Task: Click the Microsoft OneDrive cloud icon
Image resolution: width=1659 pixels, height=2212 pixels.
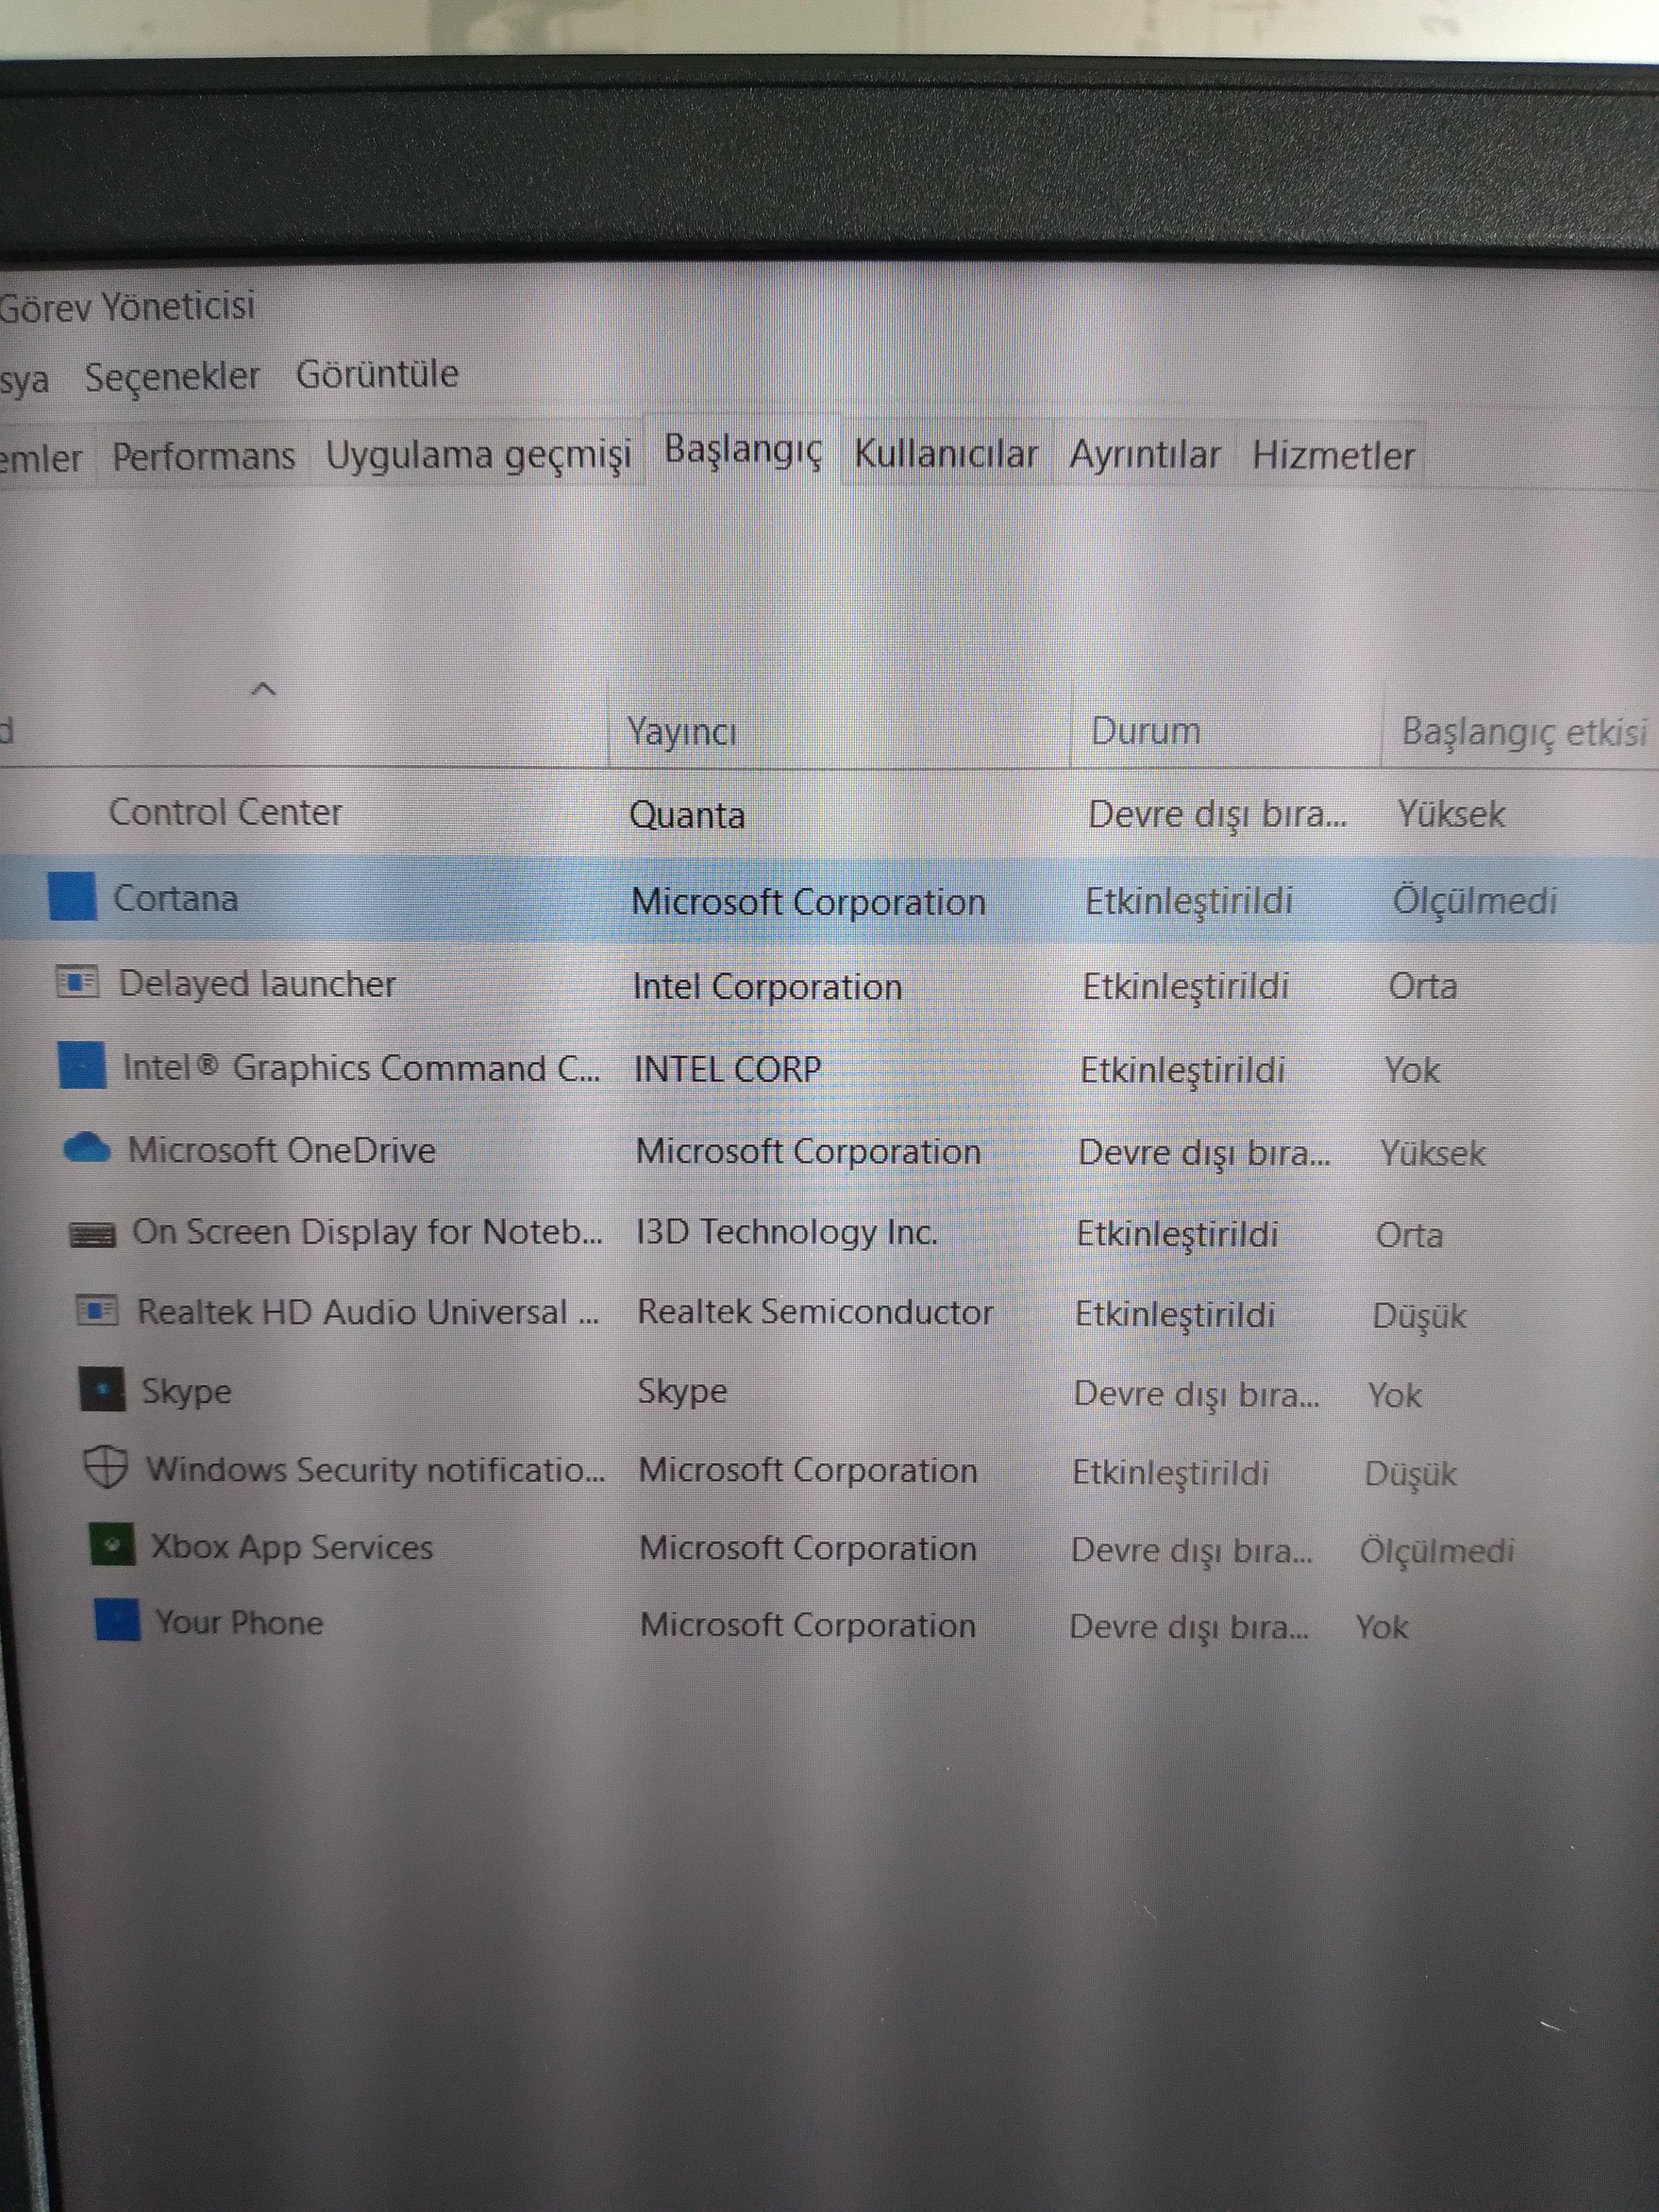Action: click(x=87, y=1148)
